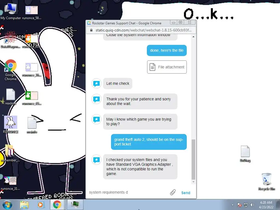The image size is (280, 210).
Task: Click the File attachment document icon
Action: [x=152, y=67]
